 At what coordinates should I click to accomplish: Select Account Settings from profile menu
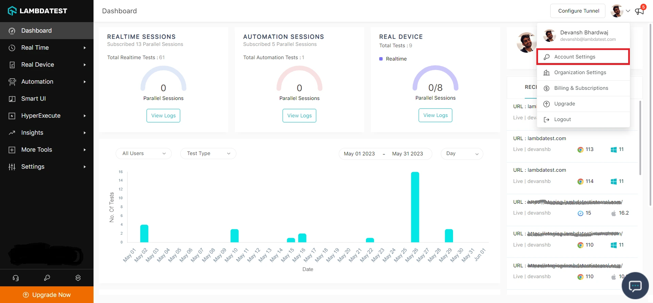coord(583,57)
